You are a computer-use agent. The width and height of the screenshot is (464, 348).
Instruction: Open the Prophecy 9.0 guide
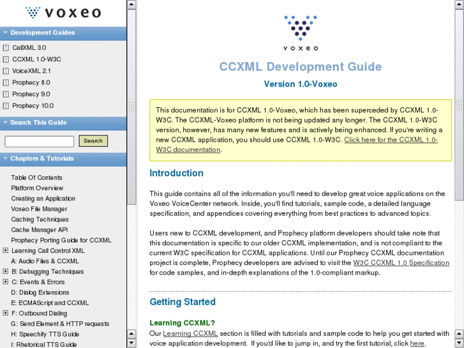point(31,94)
